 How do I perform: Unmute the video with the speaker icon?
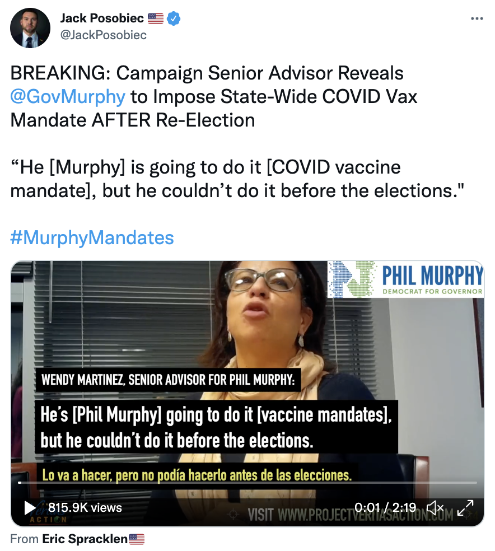pos(435,507)
